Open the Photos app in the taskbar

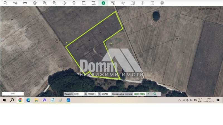pyautogui.click(x=68, y=100)
